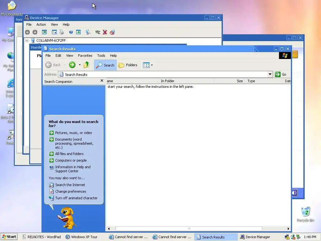Image resolution: width=321 pixels, height=241 pixels.
Task: Open the Forward history dropdown arrow
Action: (80, 65)
